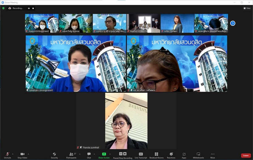This screenshot has height=160, width=253.
Task: Stop Video camera
Action: (x=22, y=155)
